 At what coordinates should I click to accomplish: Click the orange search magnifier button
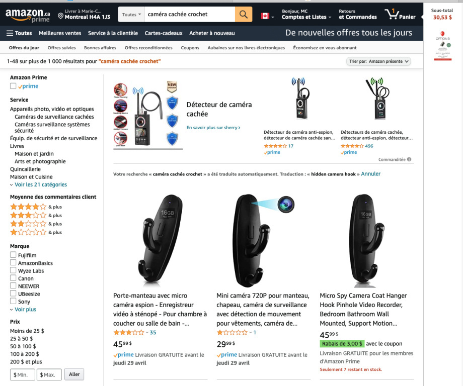click(x=243, y=15)
